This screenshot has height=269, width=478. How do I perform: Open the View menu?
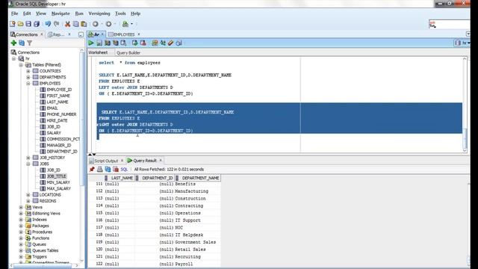(x=41, y=13)
